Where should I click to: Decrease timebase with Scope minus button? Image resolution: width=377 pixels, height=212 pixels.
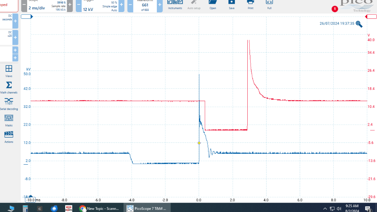[24, 6]
